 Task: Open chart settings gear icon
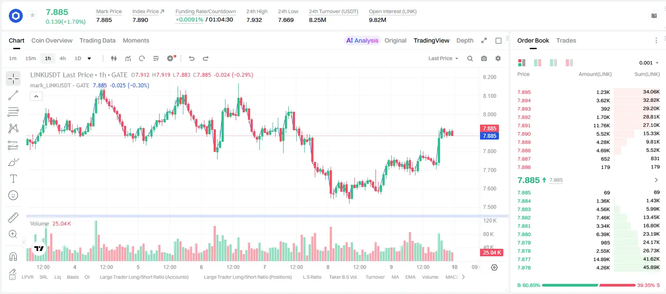498,58
